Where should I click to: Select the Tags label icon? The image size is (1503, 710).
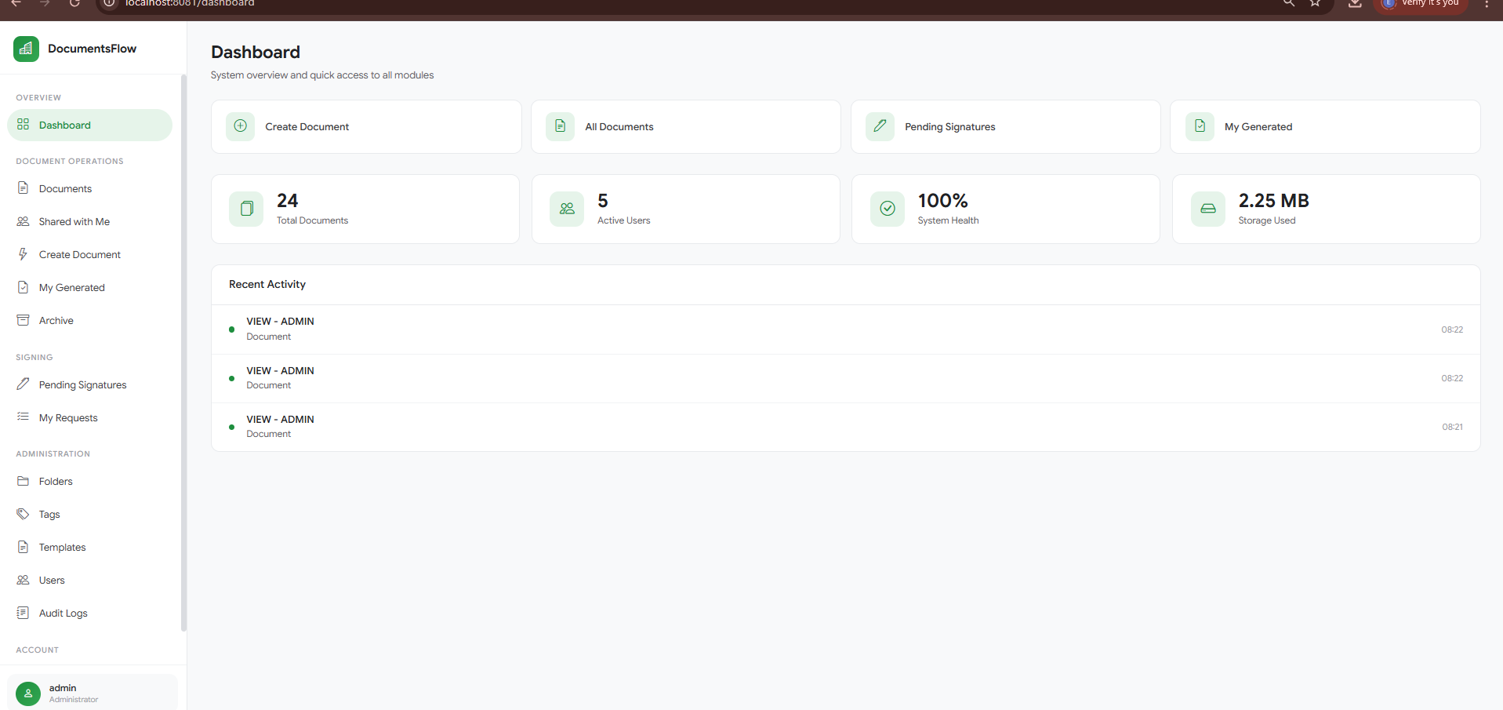[24, 514]
